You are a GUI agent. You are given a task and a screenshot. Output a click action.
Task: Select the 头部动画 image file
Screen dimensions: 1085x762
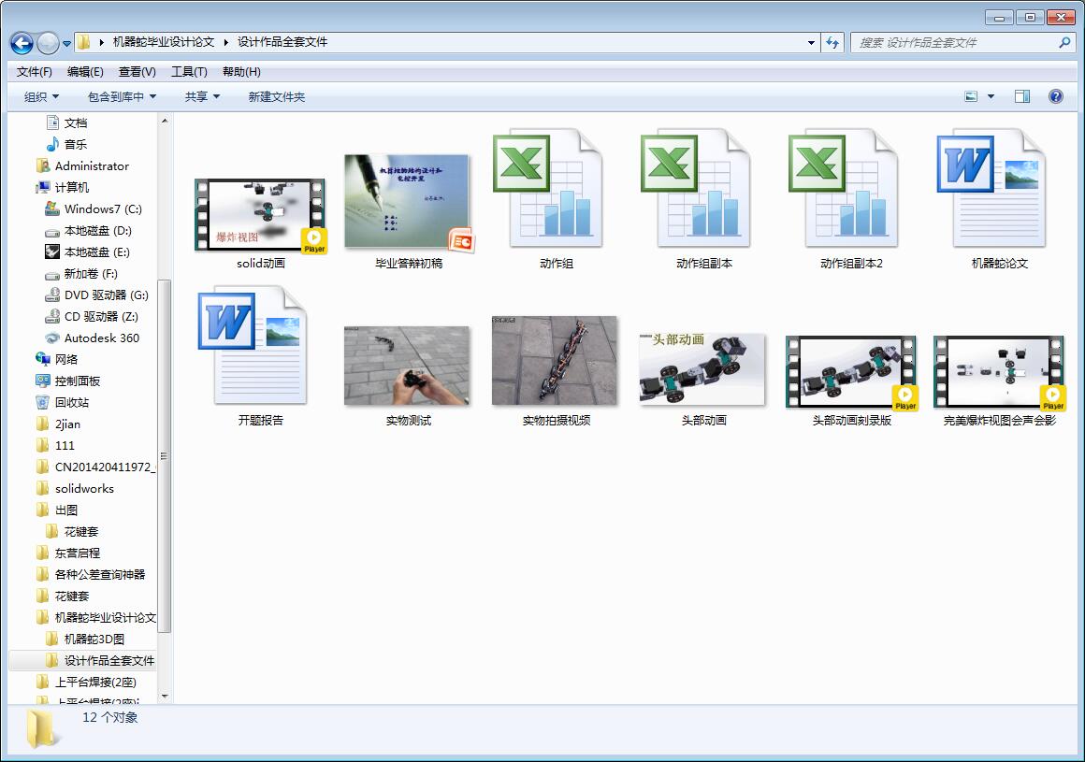[x=703, y=379]
